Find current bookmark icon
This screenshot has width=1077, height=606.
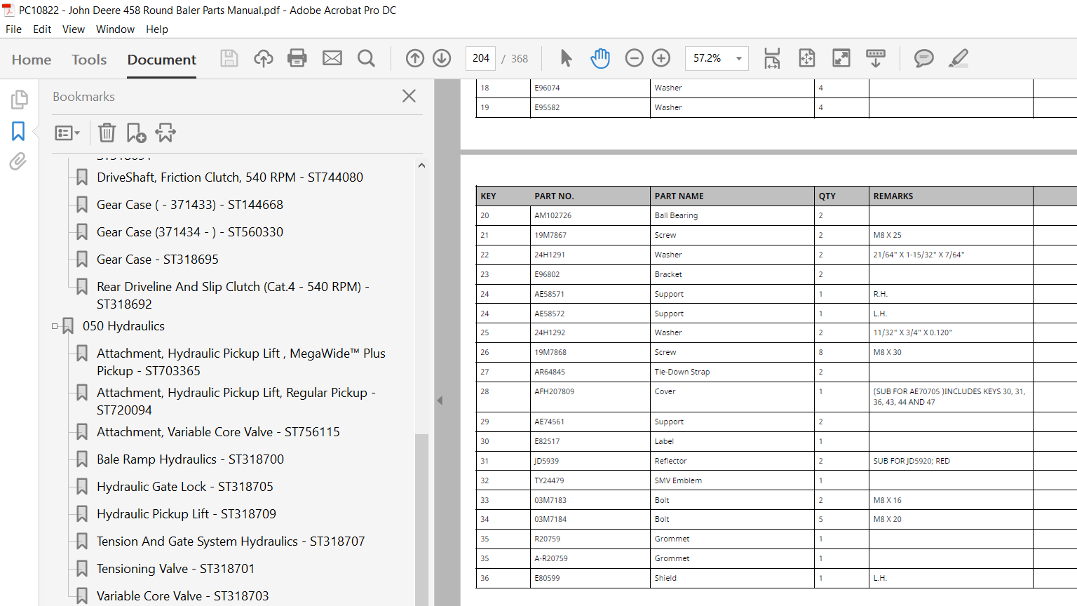165,133
